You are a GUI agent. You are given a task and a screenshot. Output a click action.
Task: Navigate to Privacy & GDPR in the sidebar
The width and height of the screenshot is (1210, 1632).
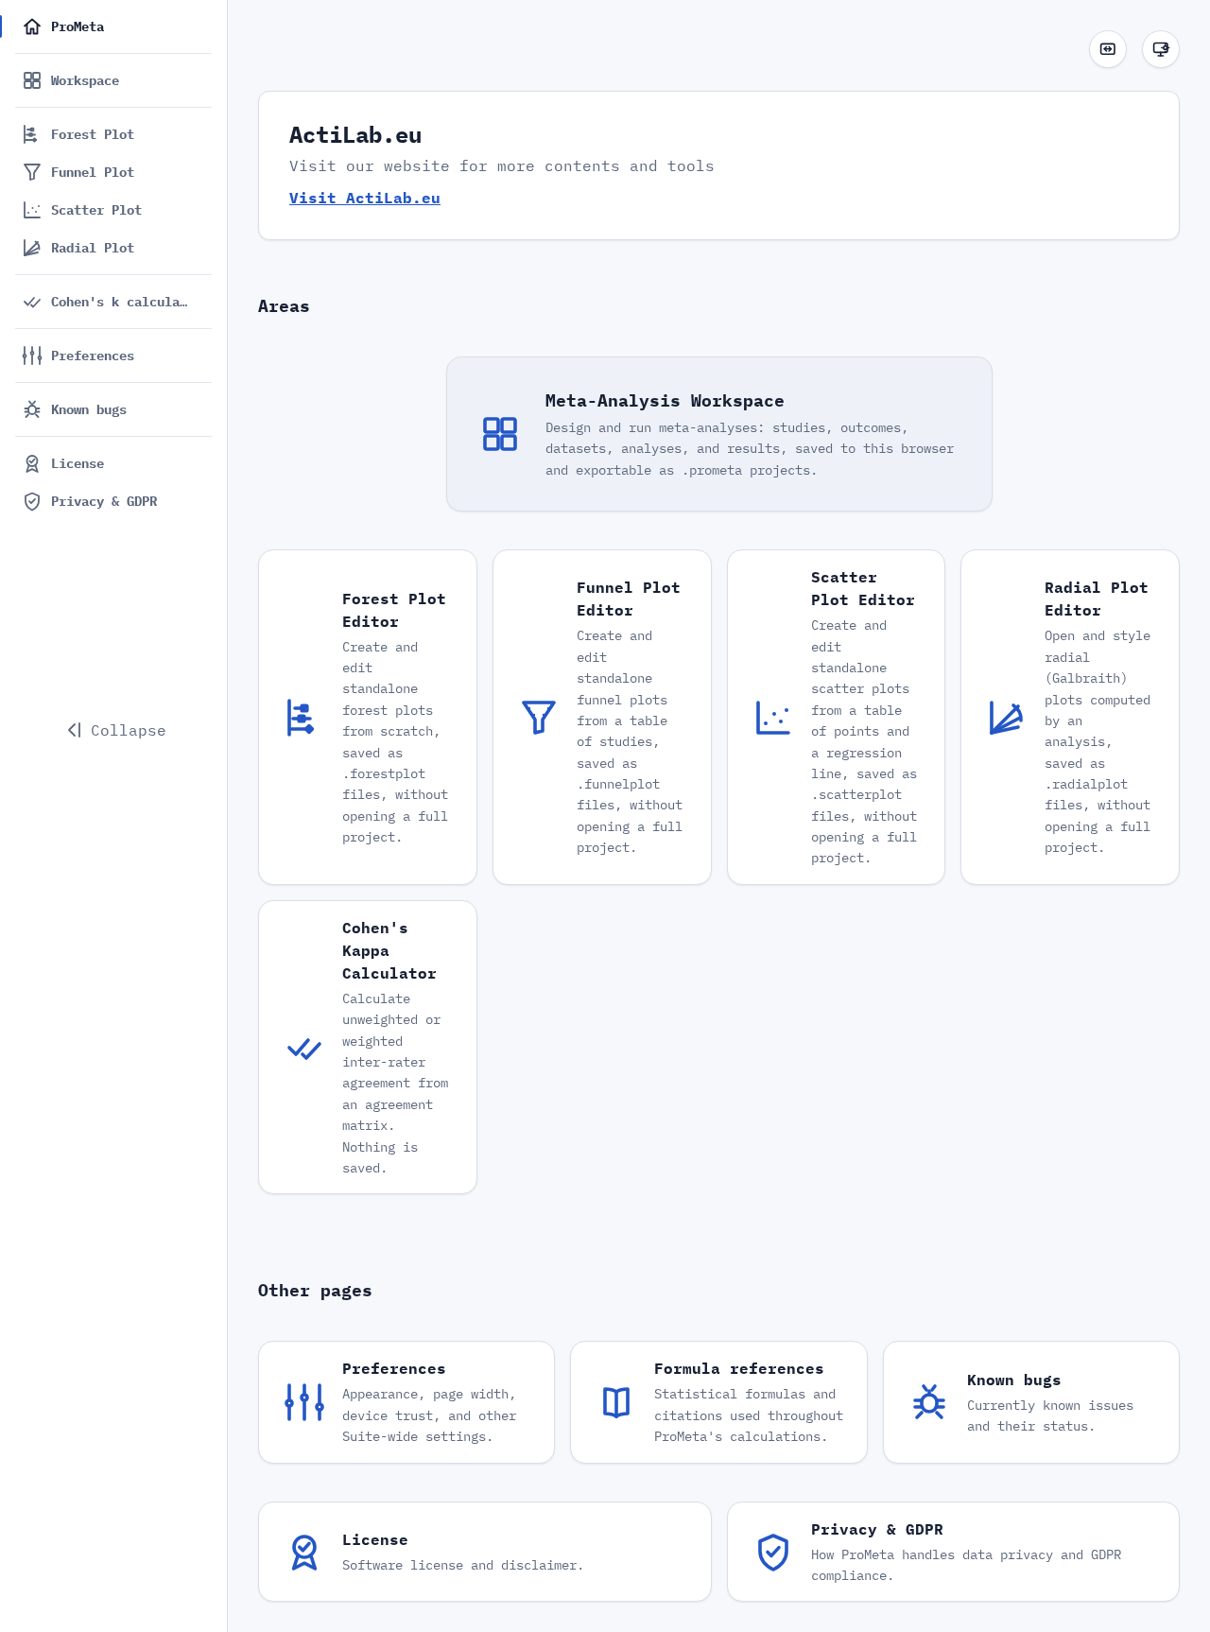[113, 501]
